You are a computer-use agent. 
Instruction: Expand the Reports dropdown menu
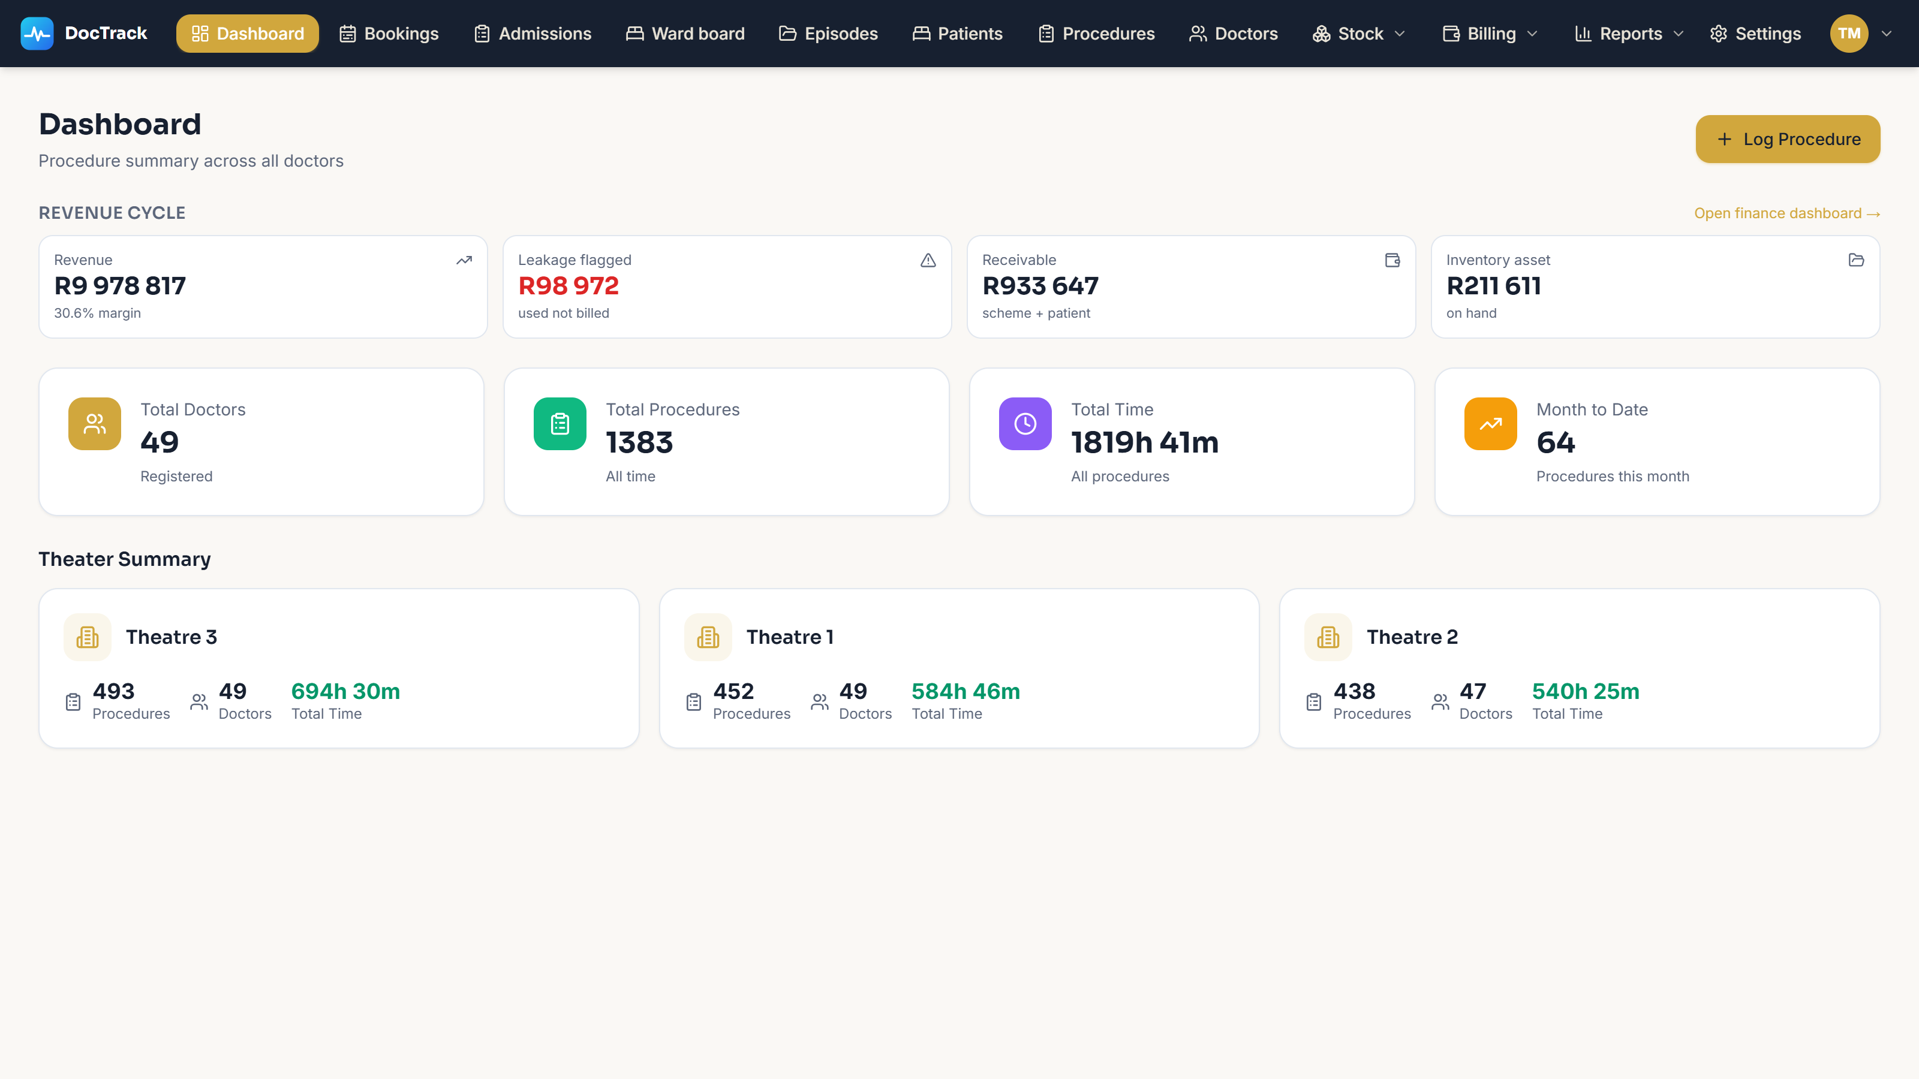pos(1629,34)
